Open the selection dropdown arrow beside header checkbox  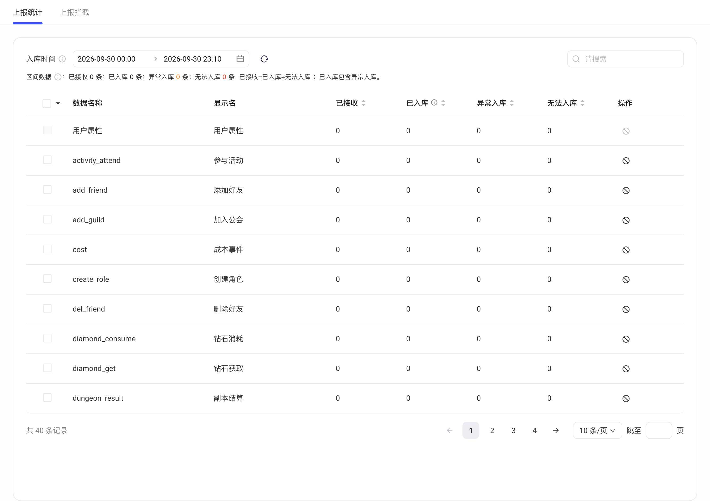tap(58, 103)
